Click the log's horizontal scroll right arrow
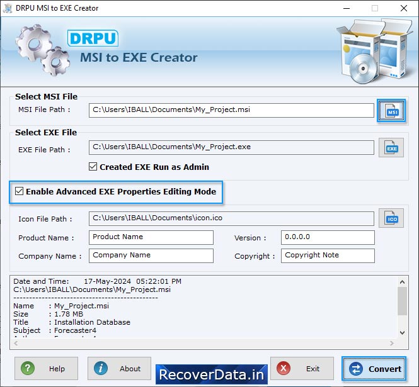 point(392,343)
